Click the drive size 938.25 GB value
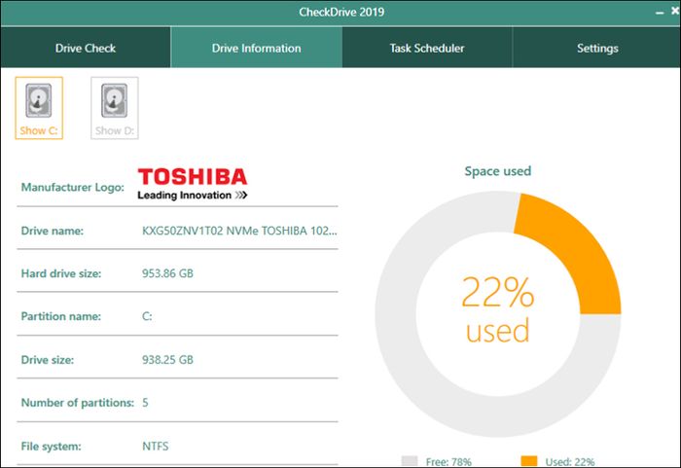681x468 pixels. [x=167, y=360]
